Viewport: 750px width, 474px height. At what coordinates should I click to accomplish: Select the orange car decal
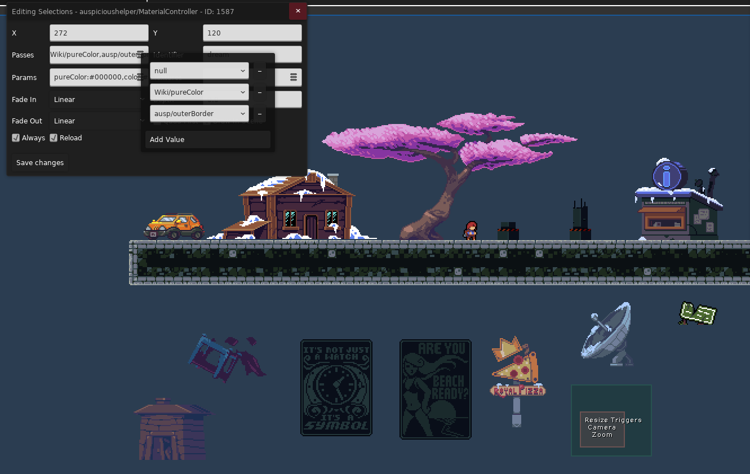point(174,227)
